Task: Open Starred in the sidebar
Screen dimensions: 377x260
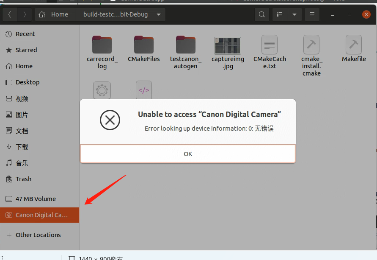Action: [39, 50]
